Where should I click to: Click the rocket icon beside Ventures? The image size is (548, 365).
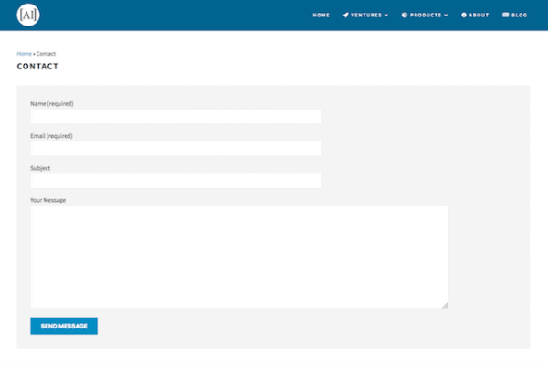(346, 16)
